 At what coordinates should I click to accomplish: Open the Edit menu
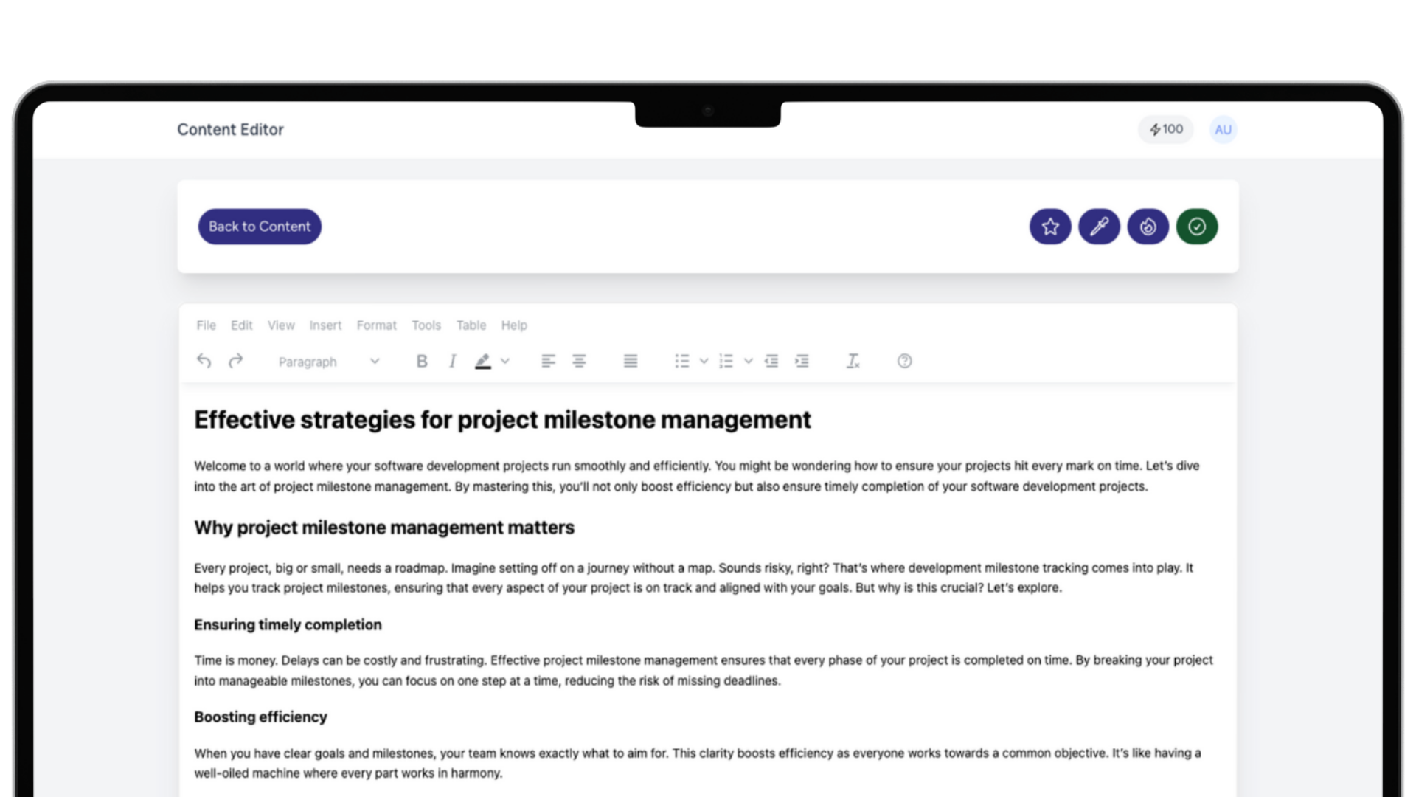pyautogui.click(x=241, y=325)
